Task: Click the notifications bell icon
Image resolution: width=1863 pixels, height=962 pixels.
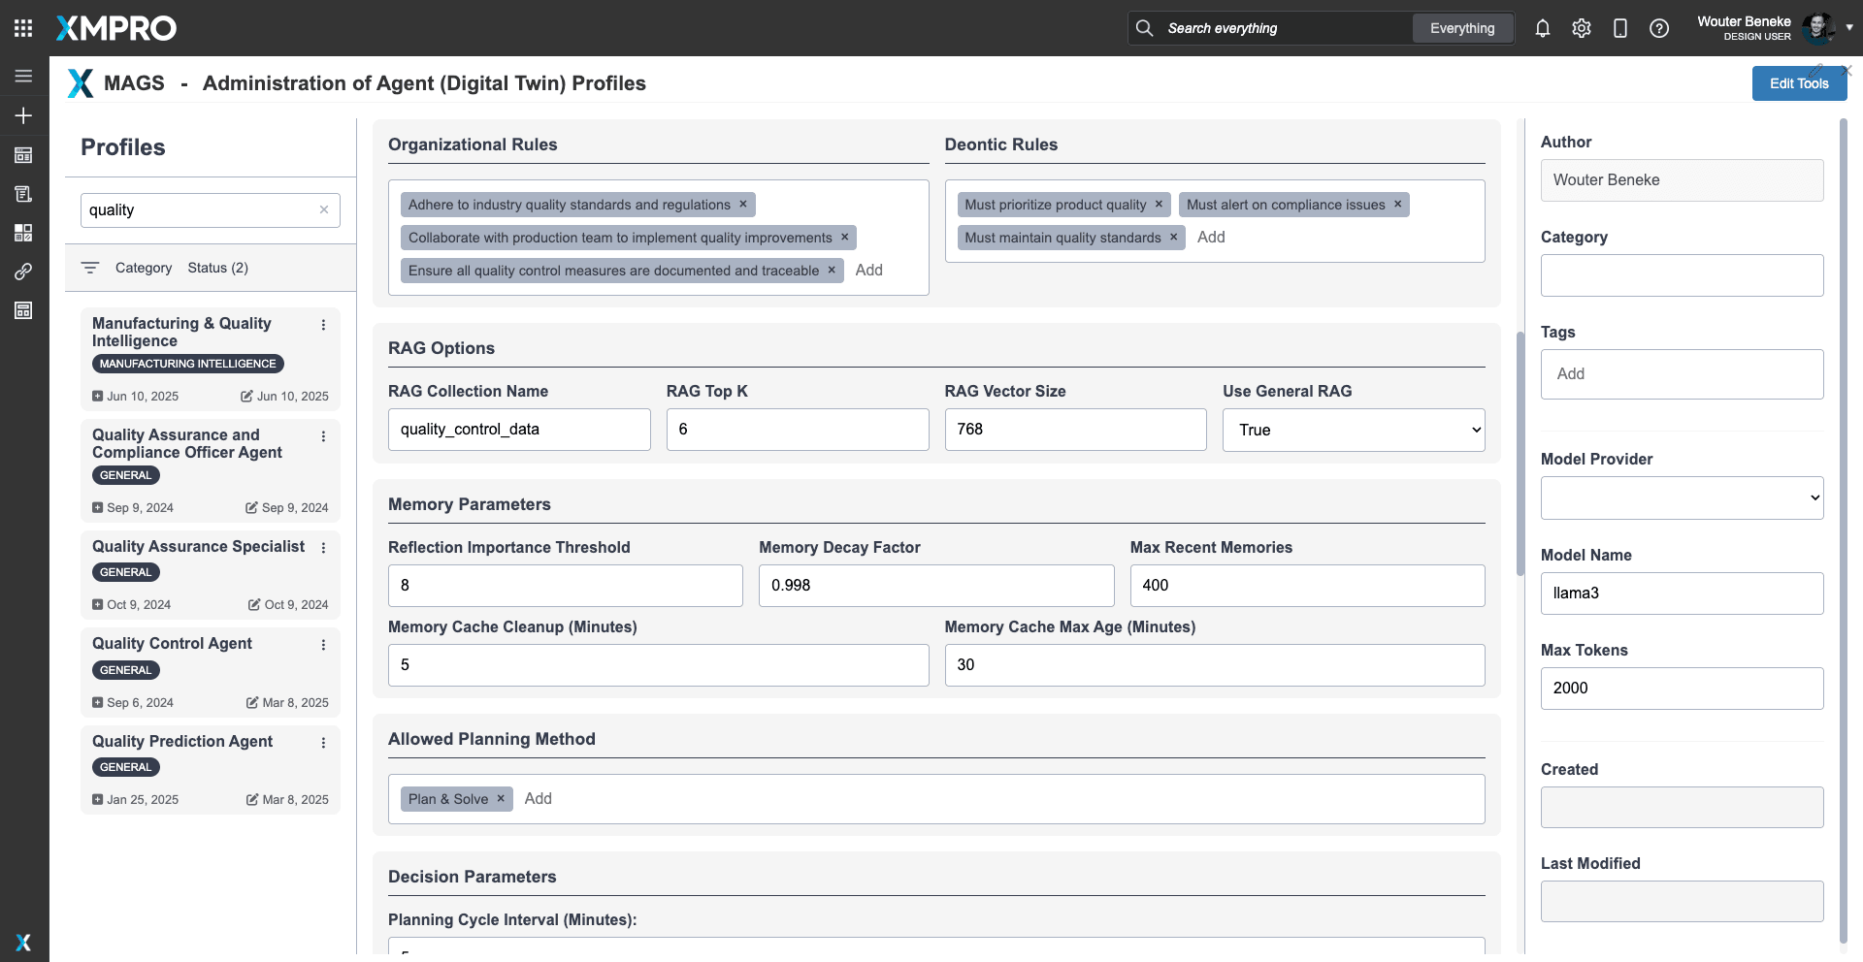Action: (1542, 28)
